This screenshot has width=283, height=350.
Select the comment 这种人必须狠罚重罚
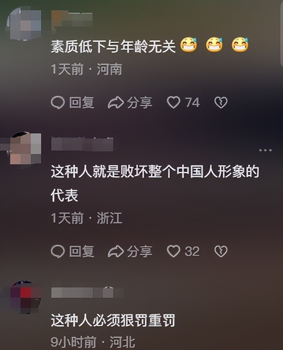(x=113, y=320)
